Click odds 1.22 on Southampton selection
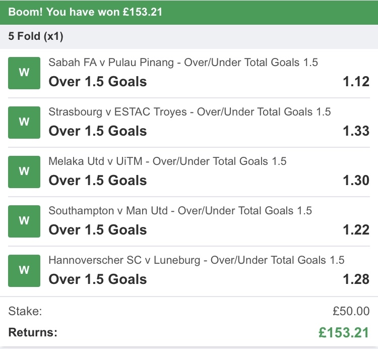The width and height of the screenshot is (378, 349). tap(356, 230)
